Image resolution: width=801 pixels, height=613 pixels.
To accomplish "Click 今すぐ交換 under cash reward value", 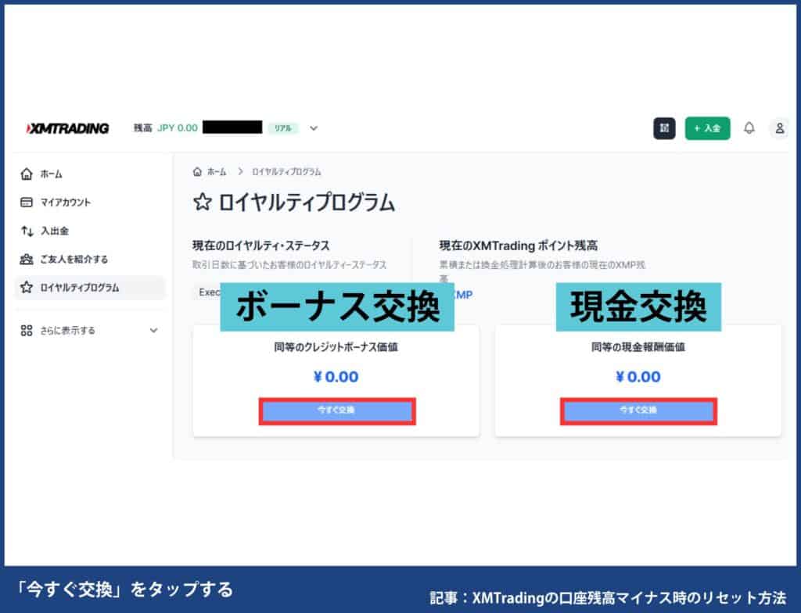I will pos(638,410).
